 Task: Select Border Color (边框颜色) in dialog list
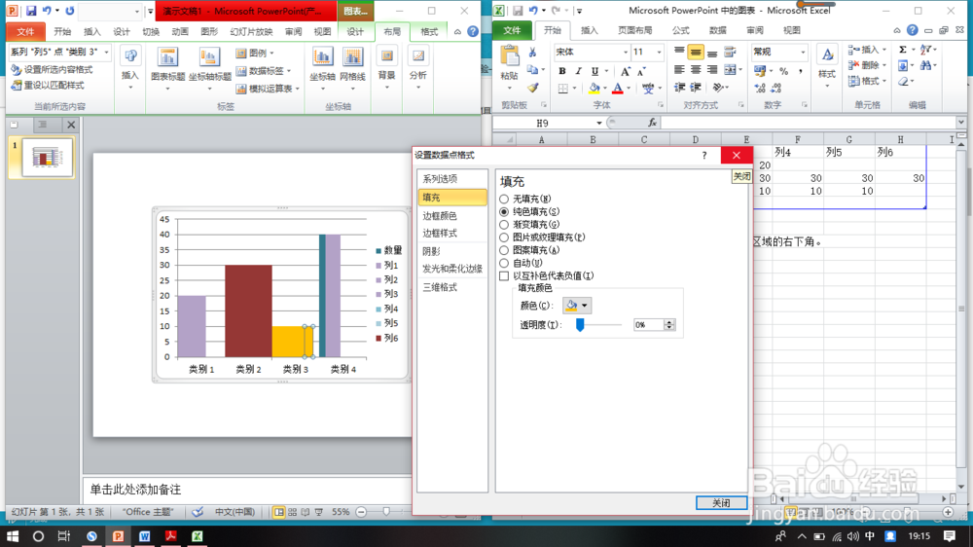pos(451,215)
